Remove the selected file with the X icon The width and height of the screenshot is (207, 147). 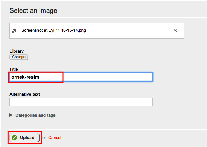coord(175,30)
